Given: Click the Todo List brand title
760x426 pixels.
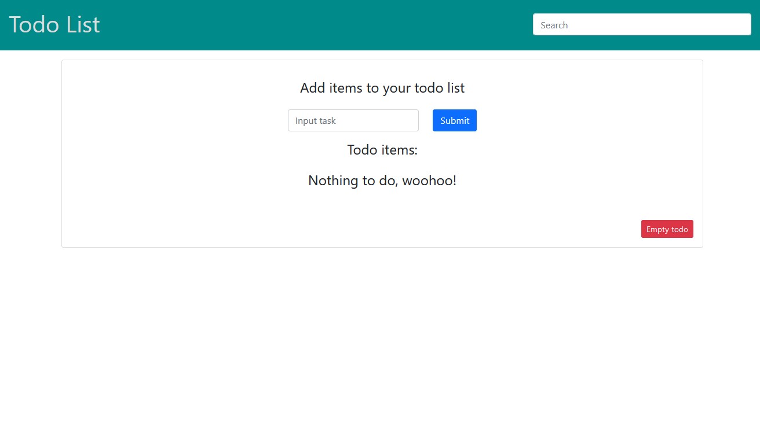Looking at the screenshot, I should pos(54,24).
